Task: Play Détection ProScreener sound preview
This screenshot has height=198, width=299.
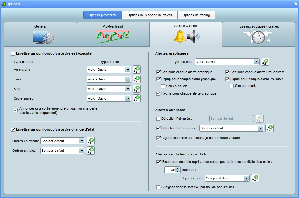Action: point(270,128)
